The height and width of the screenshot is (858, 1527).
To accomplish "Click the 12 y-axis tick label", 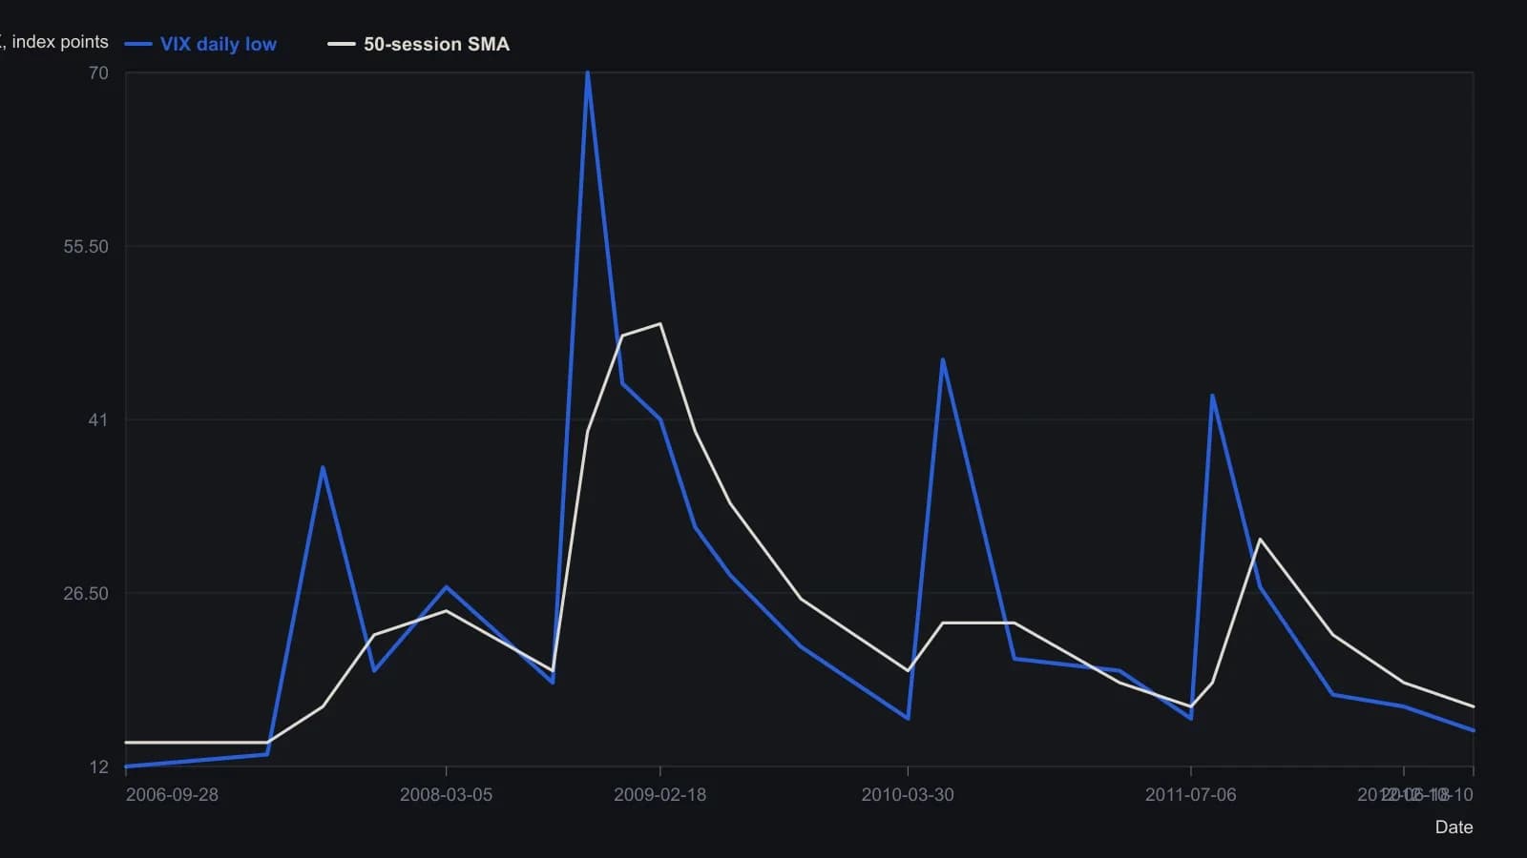I will (x=99, y=767).
